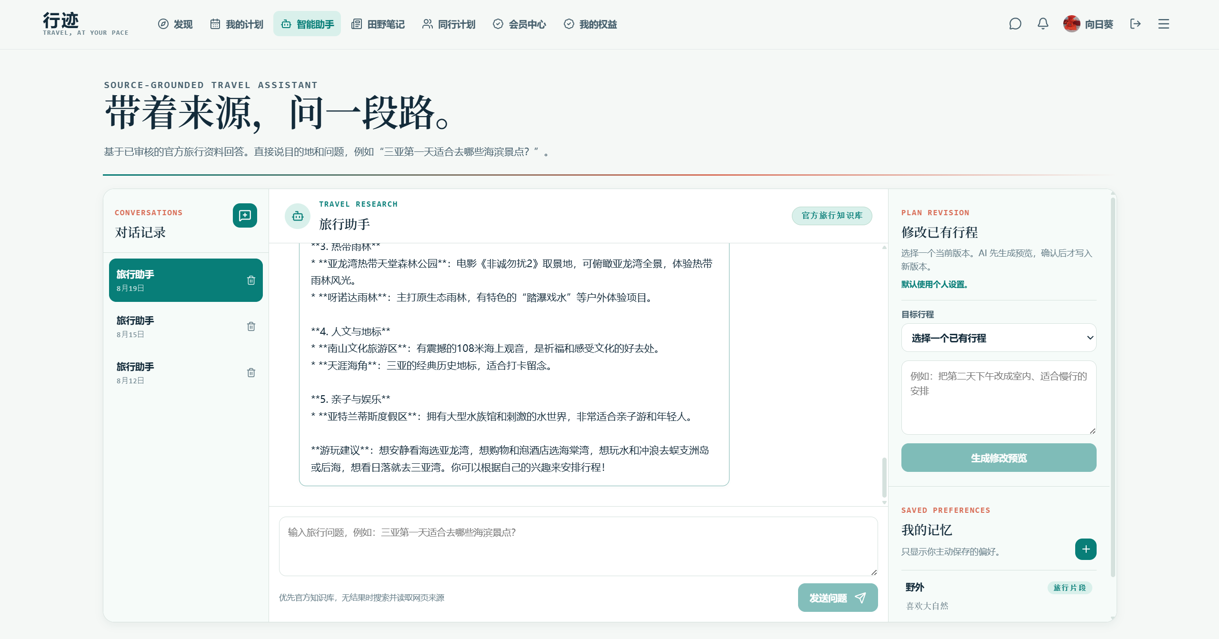Open the 旅行助手 conversation dated 8月12日

tap(186, 373)
